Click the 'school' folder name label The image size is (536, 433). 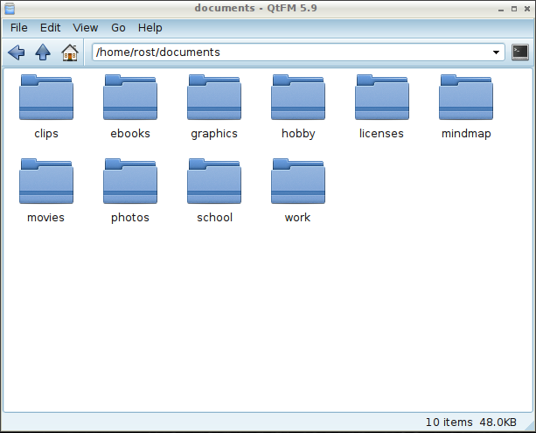215,218
